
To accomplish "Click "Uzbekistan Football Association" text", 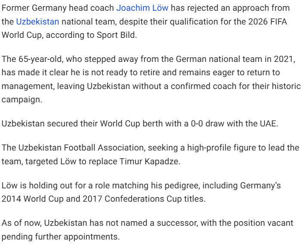I will 81,148.
